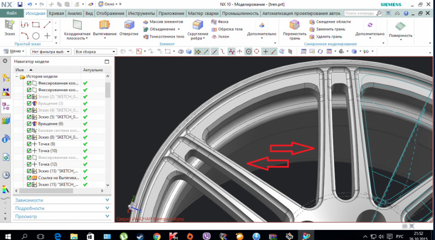The height and width of the screenshot is (240, 435).
Task: Click the Уклон draft tool
Action: point(220,36)
